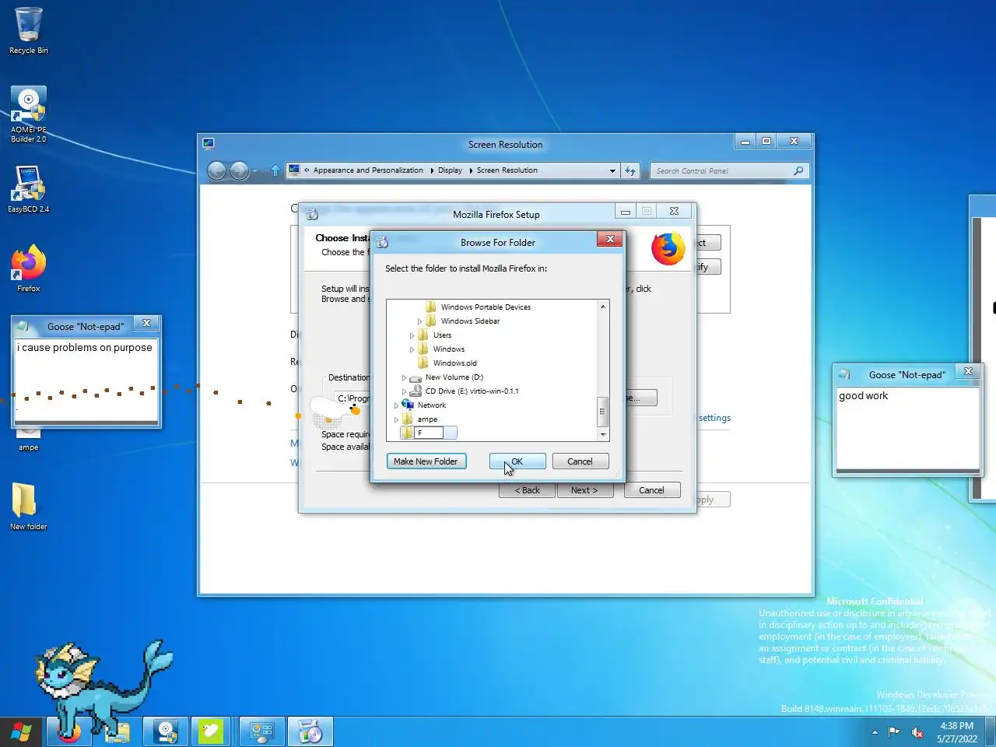Click Forward arrow in Screen Resolution window
996x747 pixels.
pos(239,170)
